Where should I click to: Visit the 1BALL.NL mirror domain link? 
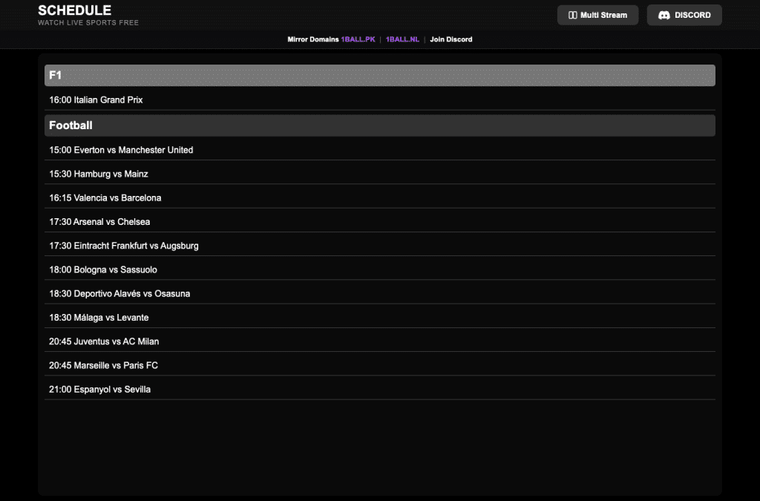tap(402, 39)
